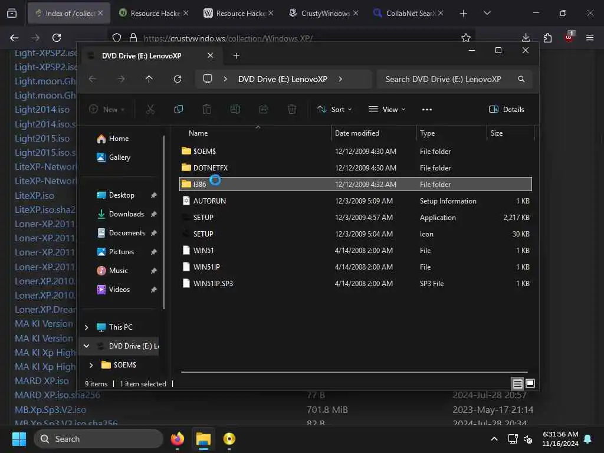Click the PC icon in address bar
The height and width of the screenshot is (453, 604).
pos(208,79)
